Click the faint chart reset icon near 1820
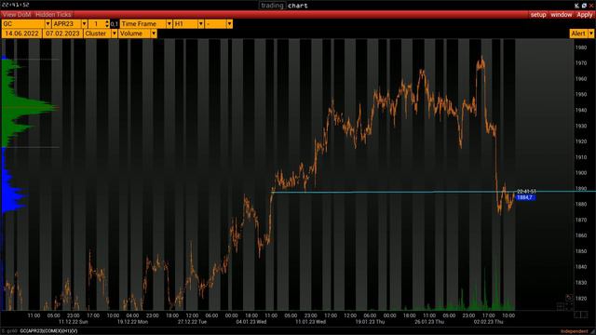 point(569,298)
